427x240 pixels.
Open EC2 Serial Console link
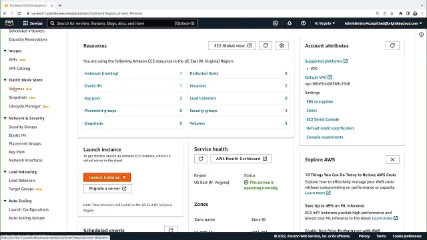pos(323,119)
